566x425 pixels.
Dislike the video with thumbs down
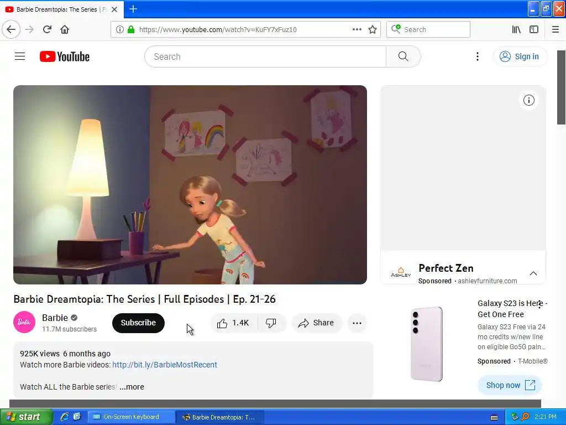271,323
